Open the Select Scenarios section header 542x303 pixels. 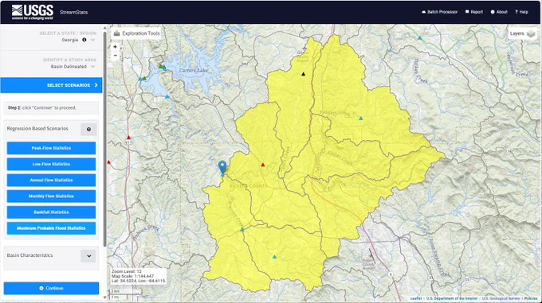(51, 85)
